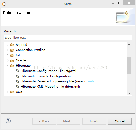Click the AspectJ folder icon

[x=12, y=45]
